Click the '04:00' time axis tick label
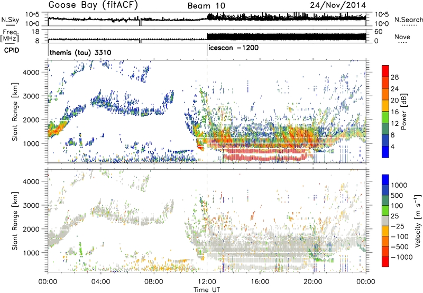The width and height of the screenshot is (423, 293). (x=100, y=282)
